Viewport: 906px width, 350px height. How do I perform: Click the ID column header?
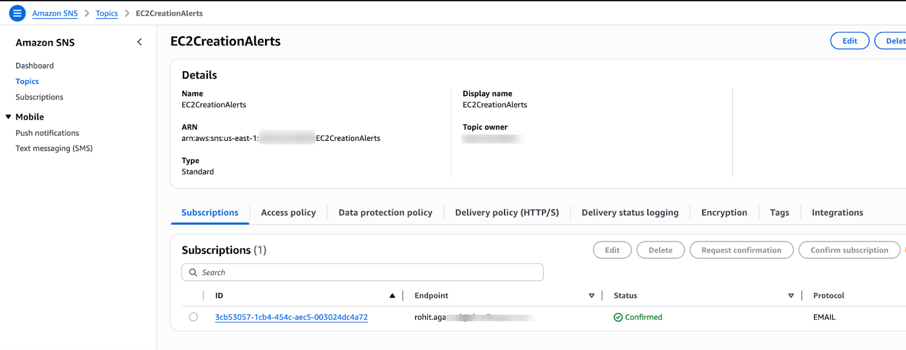pyautogui.click(x=219, y=296)
